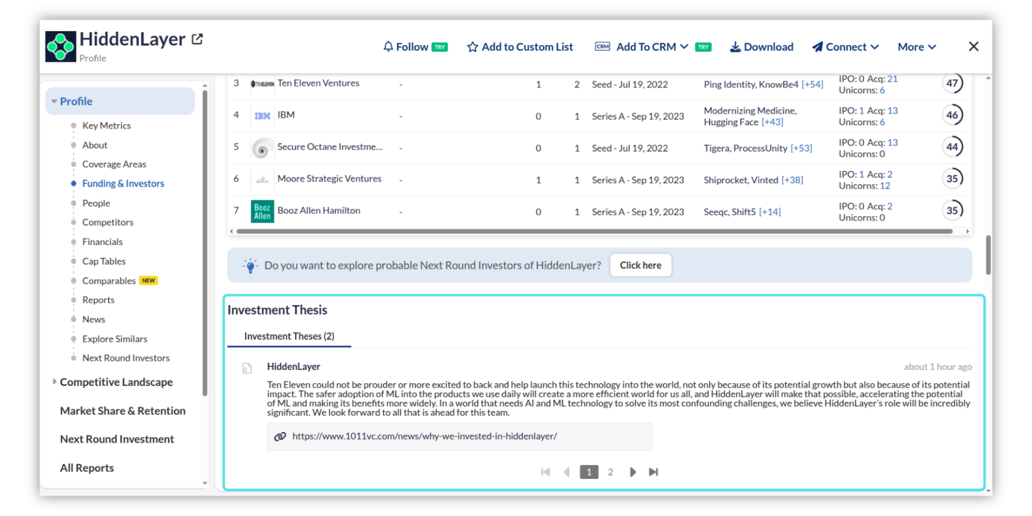1032x516 pixels.
Task: Select the Investment Theses (2) tab
Action: tap(289, 336)
